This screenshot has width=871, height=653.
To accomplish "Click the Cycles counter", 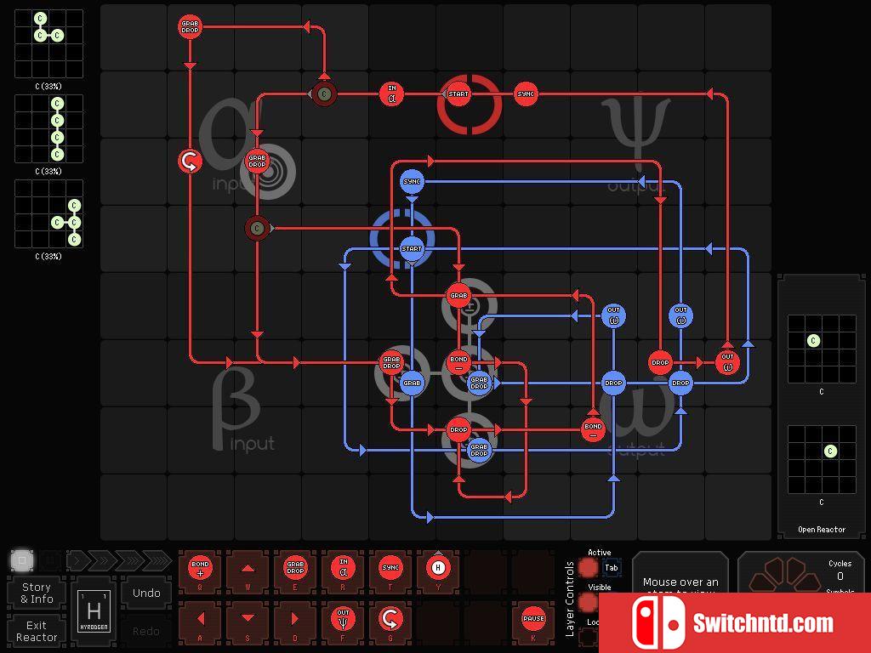I will click(x=840, y=569).
